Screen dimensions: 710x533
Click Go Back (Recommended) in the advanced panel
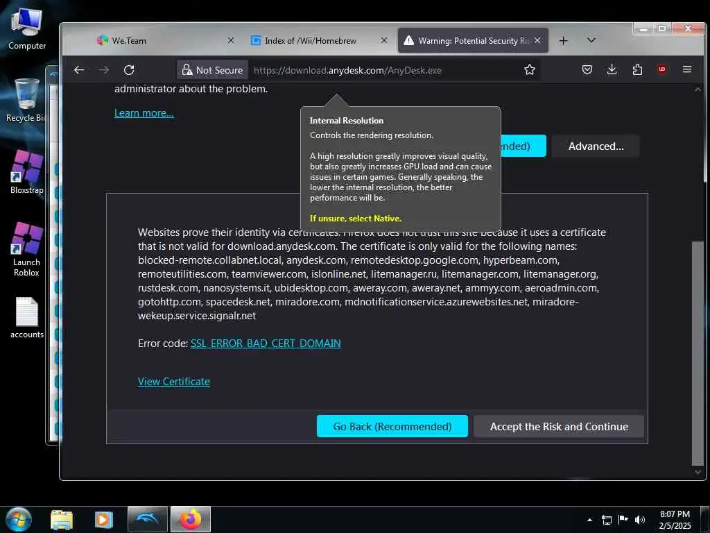click(392, 426)
